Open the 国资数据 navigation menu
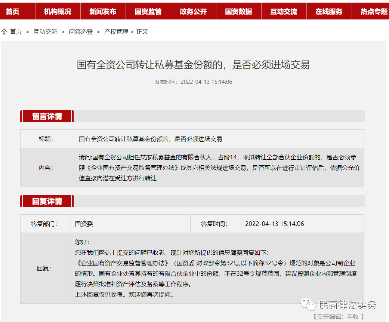Screen dimensions: 389x322 click(x=238, y=11)
